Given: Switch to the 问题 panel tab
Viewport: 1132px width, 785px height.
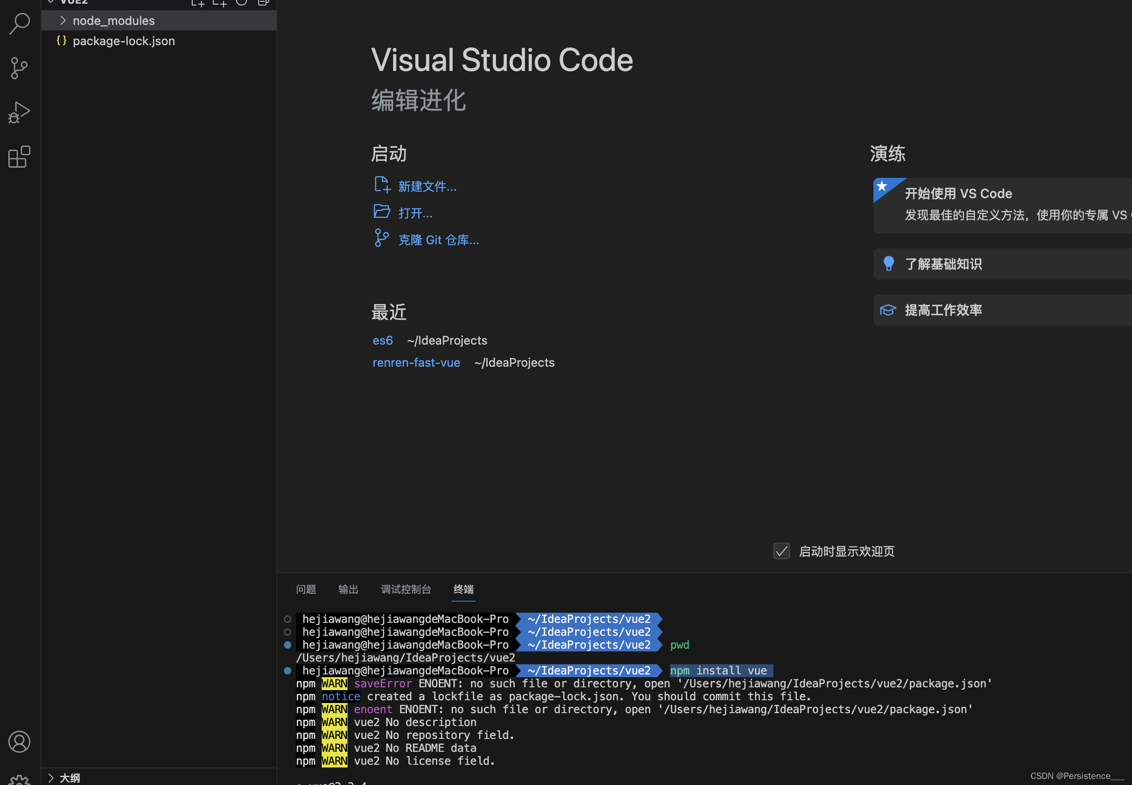Looking at the screenshot, I should coord(306,589).
